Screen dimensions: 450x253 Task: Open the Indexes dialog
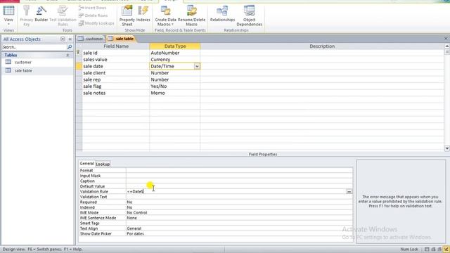[x=143, y=14]
